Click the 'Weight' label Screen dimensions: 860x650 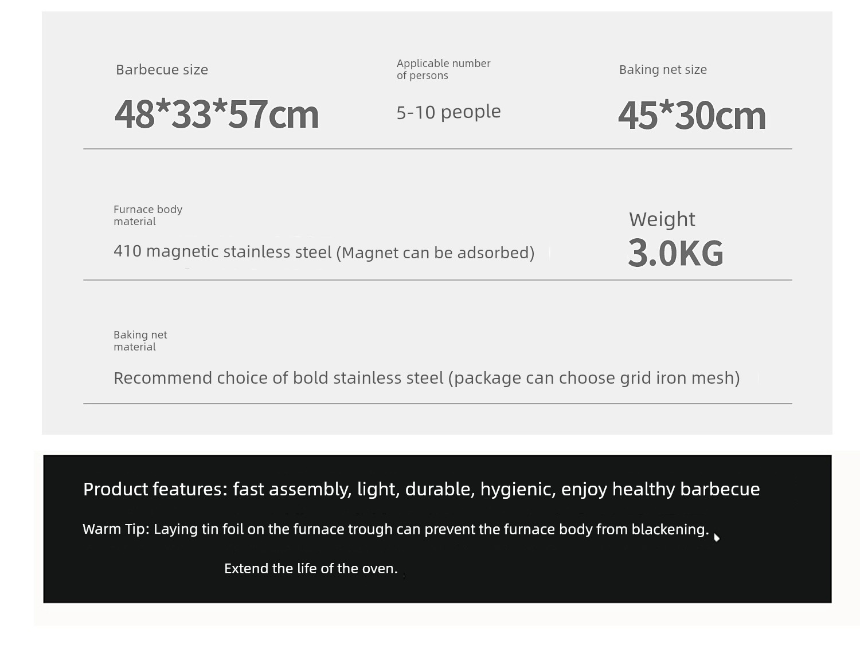[x=662, y=219]
